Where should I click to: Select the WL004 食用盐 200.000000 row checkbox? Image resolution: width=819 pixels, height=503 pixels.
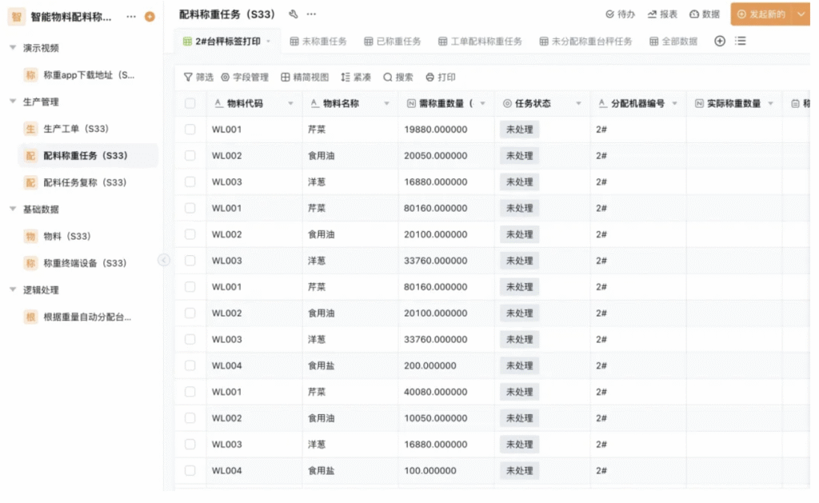tap(190, 365)
